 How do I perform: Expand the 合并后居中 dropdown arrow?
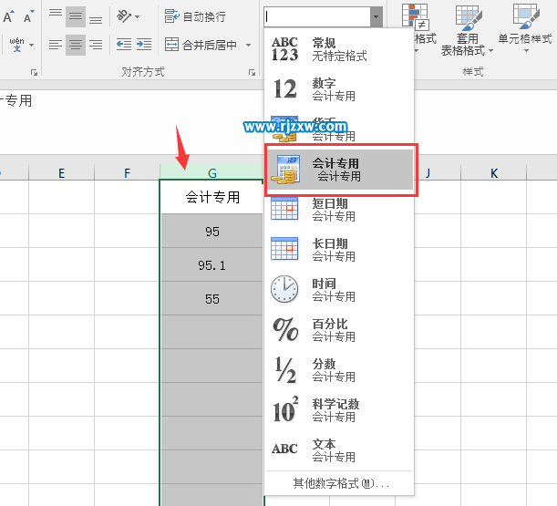pos(248,45)
